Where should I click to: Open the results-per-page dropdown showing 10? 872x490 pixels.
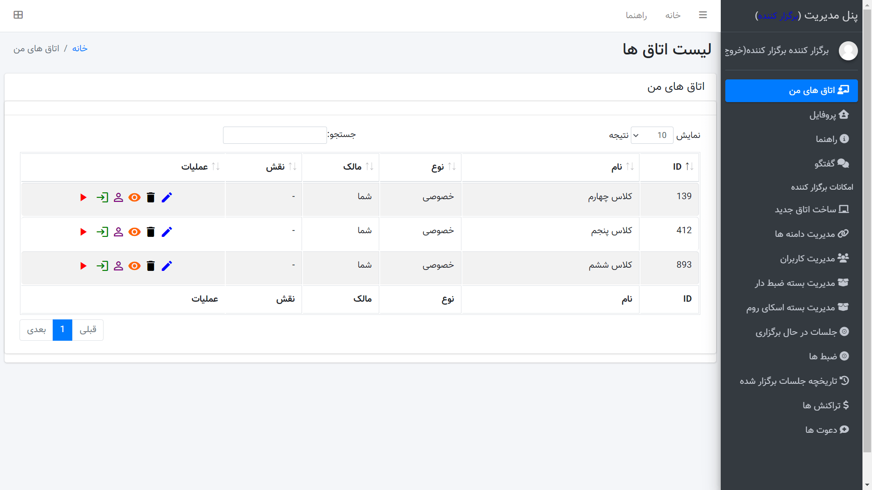pos(652,135)
